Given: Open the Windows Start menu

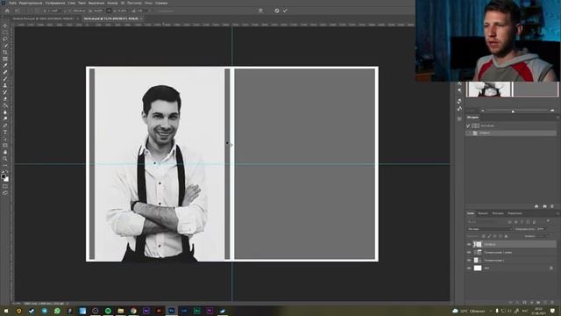Looking at the screenshot, I should pos(6,311).
